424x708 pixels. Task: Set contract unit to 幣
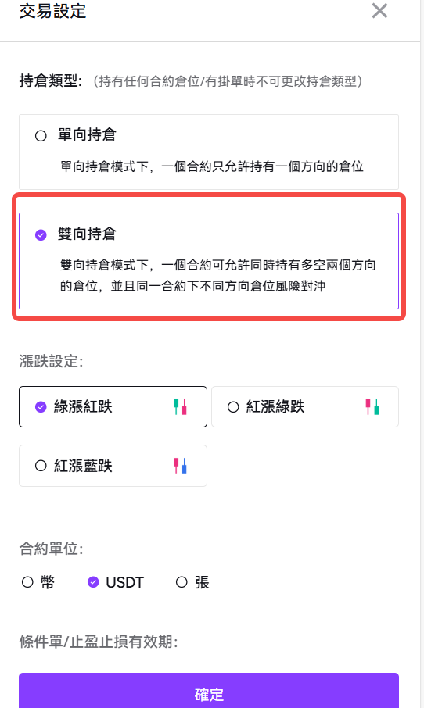(x=27, y=582)
